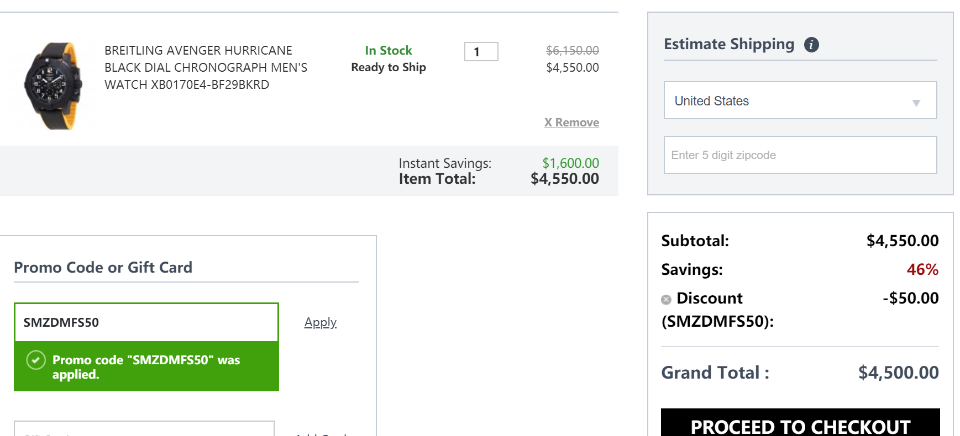The image size is (960, 436).
Task: Click the zipcode input field
Action: pyautogui.click(x=800, y=155)
